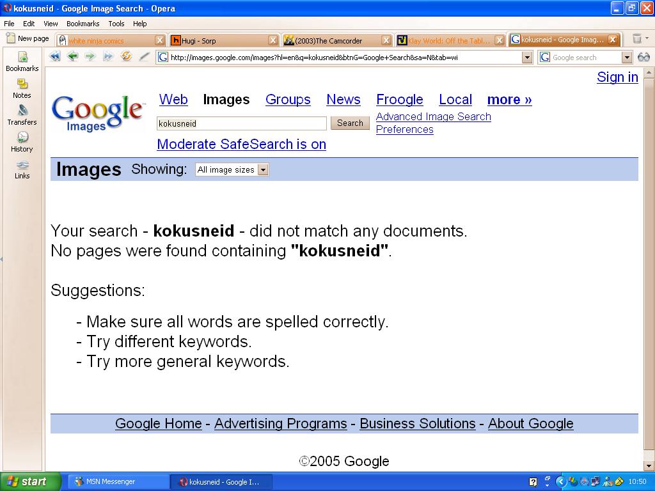Click the Local link
The width and height of the screenshot is (655, 491).
pos(455,99)
